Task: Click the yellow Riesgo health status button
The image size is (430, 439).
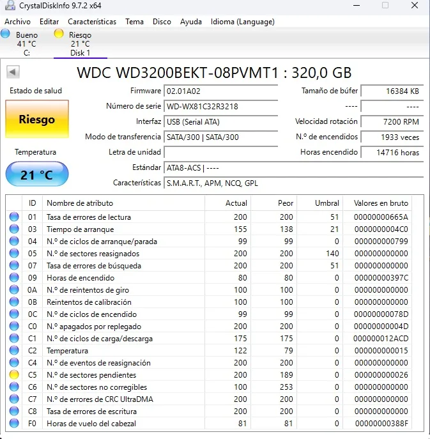Action: [x=37, y=119]
